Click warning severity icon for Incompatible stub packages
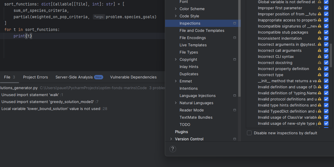This screenshot has width=334, height=167. (x=320, y=32)
